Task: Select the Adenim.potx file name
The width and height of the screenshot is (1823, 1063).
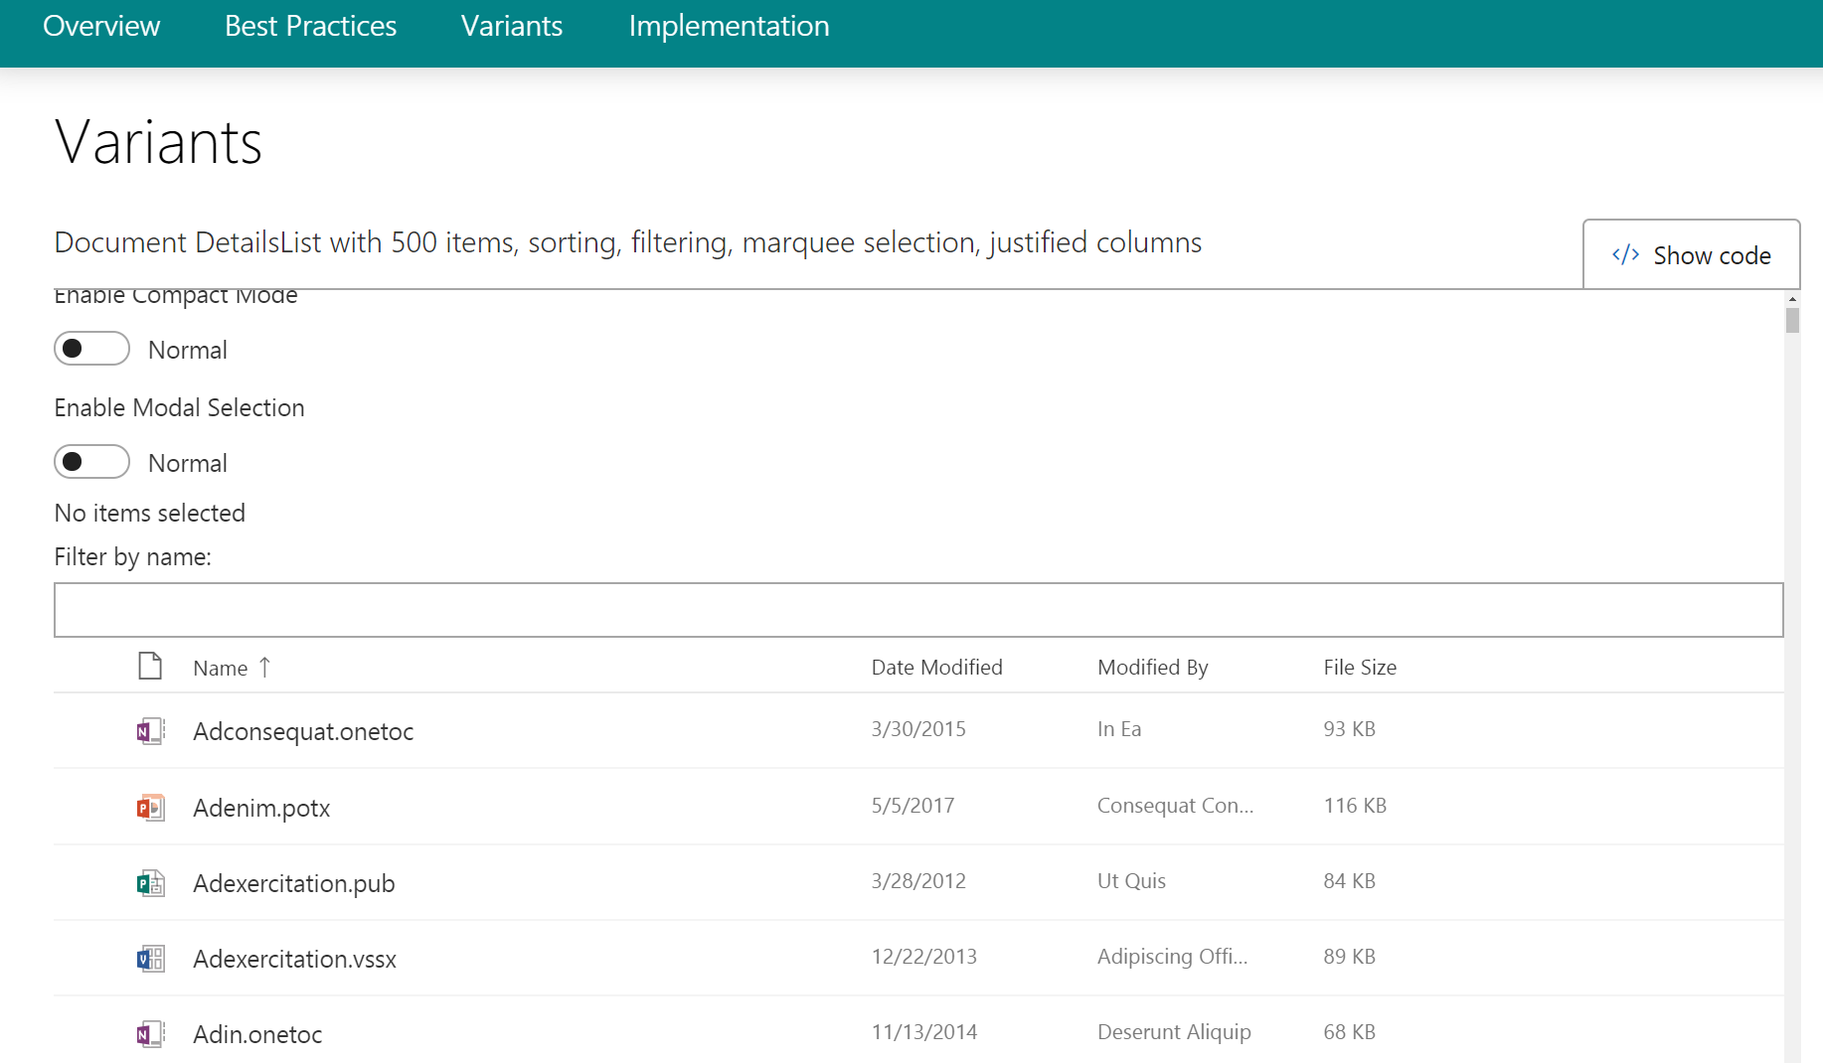Action: 261,808
